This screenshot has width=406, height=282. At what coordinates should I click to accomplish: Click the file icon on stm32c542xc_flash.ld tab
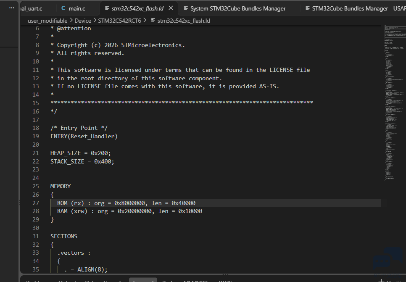click(x=107, y=8)
